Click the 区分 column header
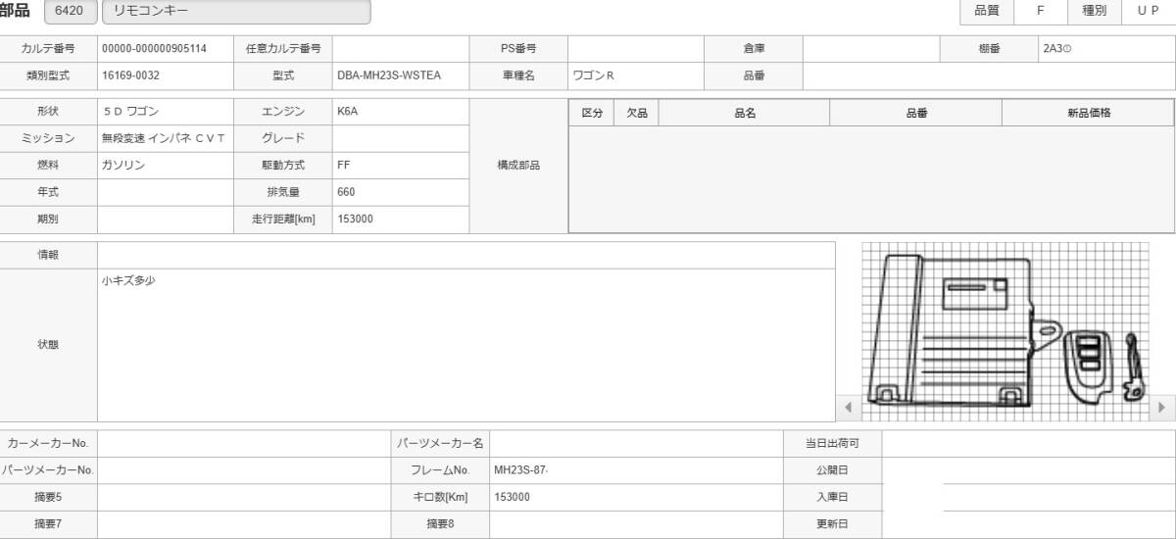Image resolution: width=1176 pixels, height=539 pixels. pos(592,114)
